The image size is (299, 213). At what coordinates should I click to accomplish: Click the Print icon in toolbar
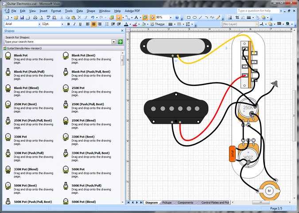click(x=35, y=18)
